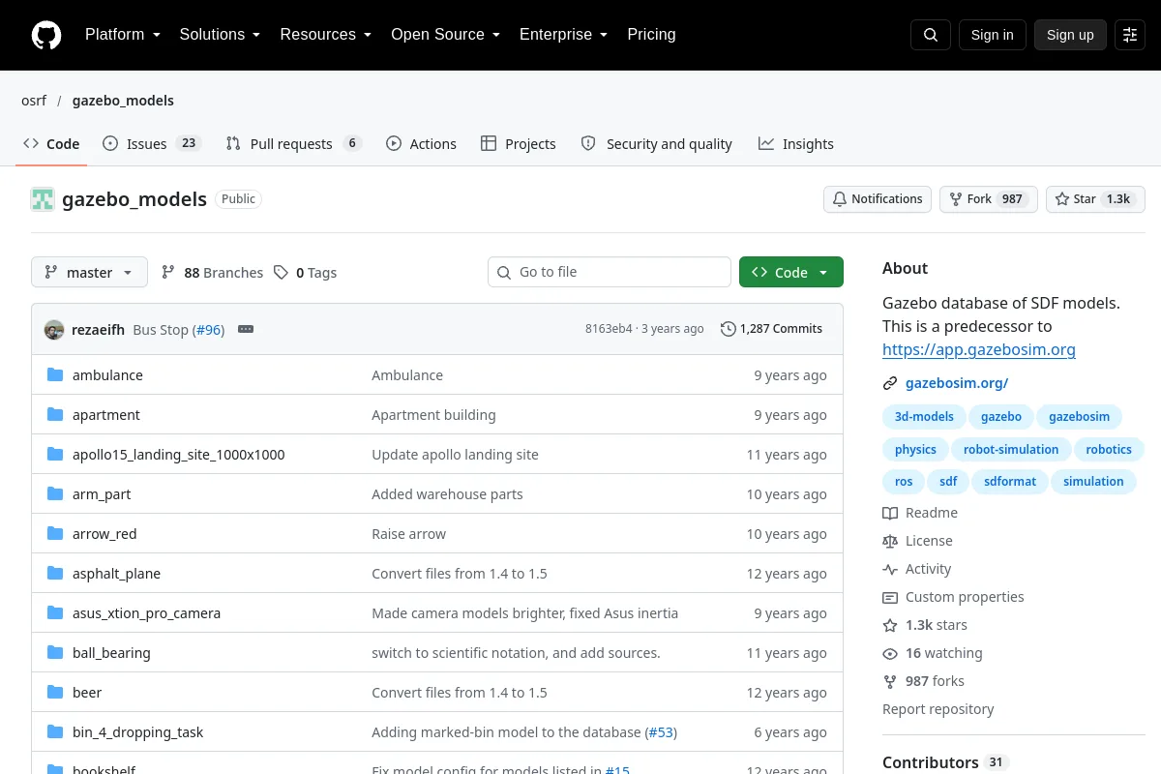Screen dimensions: 1161x774
Task: Click apollo15_landing_site_1000x1000 folder icon
Action: 55,455
